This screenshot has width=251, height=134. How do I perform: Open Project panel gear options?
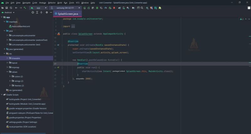pyautogui.click(x=47, y=12)
